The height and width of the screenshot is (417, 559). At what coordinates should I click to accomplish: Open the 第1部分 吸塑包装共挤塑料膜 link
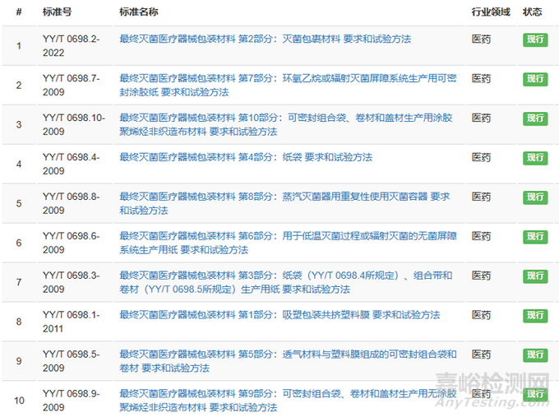[x=279, y=316]
